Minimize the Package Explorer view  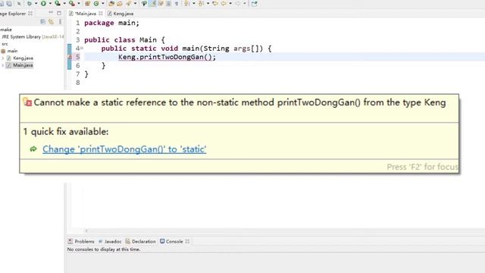[x=51, y=13]
